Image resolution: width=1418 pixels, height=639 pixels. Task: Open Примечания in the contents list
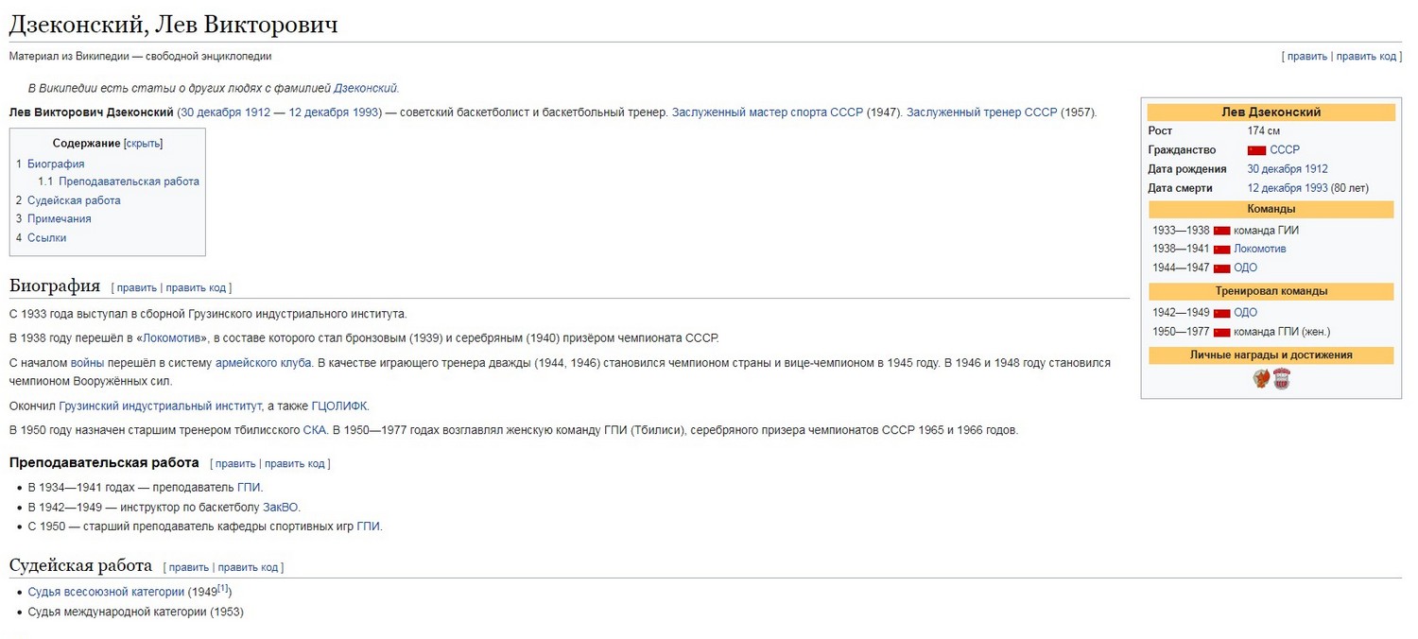pos(60,219)
